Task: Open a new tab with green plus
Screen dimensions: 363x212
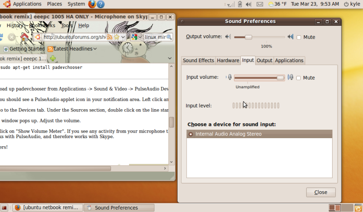Action: click(x=53, y=58)
